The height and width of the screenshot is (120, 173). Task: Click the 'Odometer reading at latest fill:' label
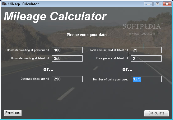coord(30,58)
